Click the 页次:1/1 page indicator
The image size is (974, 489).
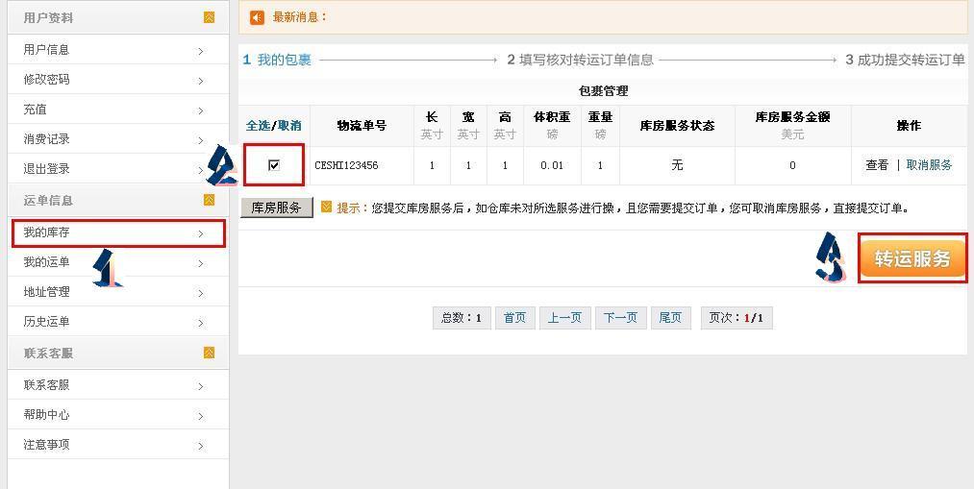(737, 318)
